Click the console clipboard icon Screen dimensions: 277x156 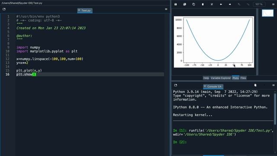point(255,85)
